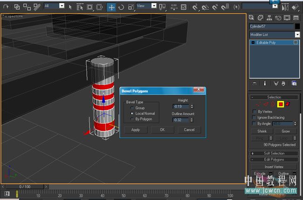Screen dimensions: 303x200
Task: Click the Outline Amount value field
Action: pyautogui.click(x=180, y=120)
